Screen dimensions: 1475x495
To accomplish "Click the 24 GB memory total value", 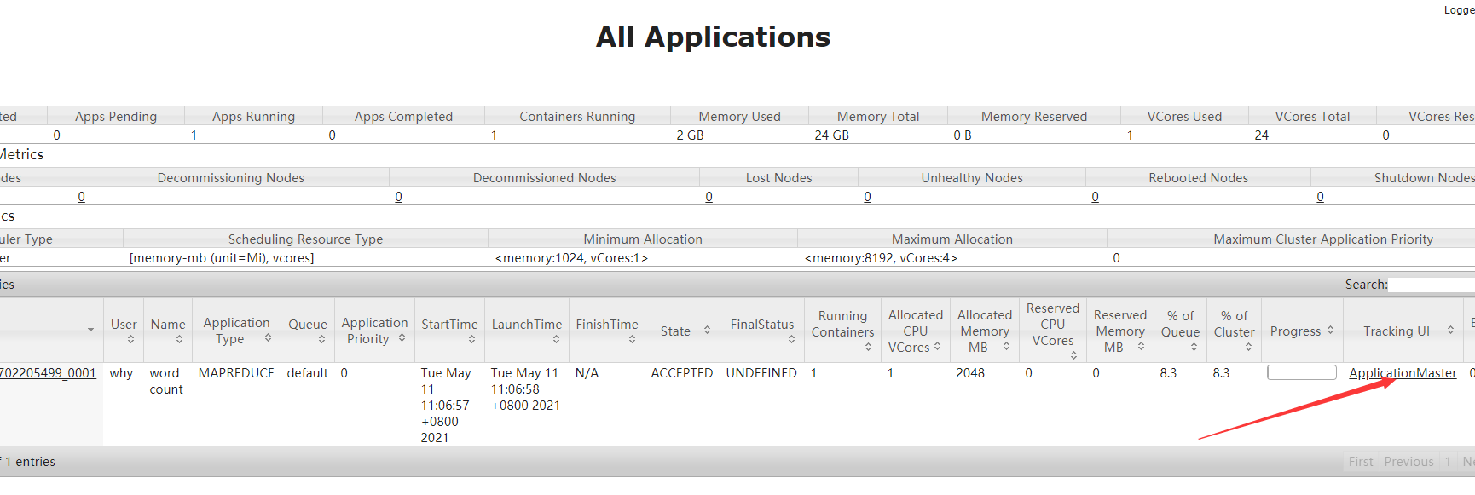I will coord(831,135).
